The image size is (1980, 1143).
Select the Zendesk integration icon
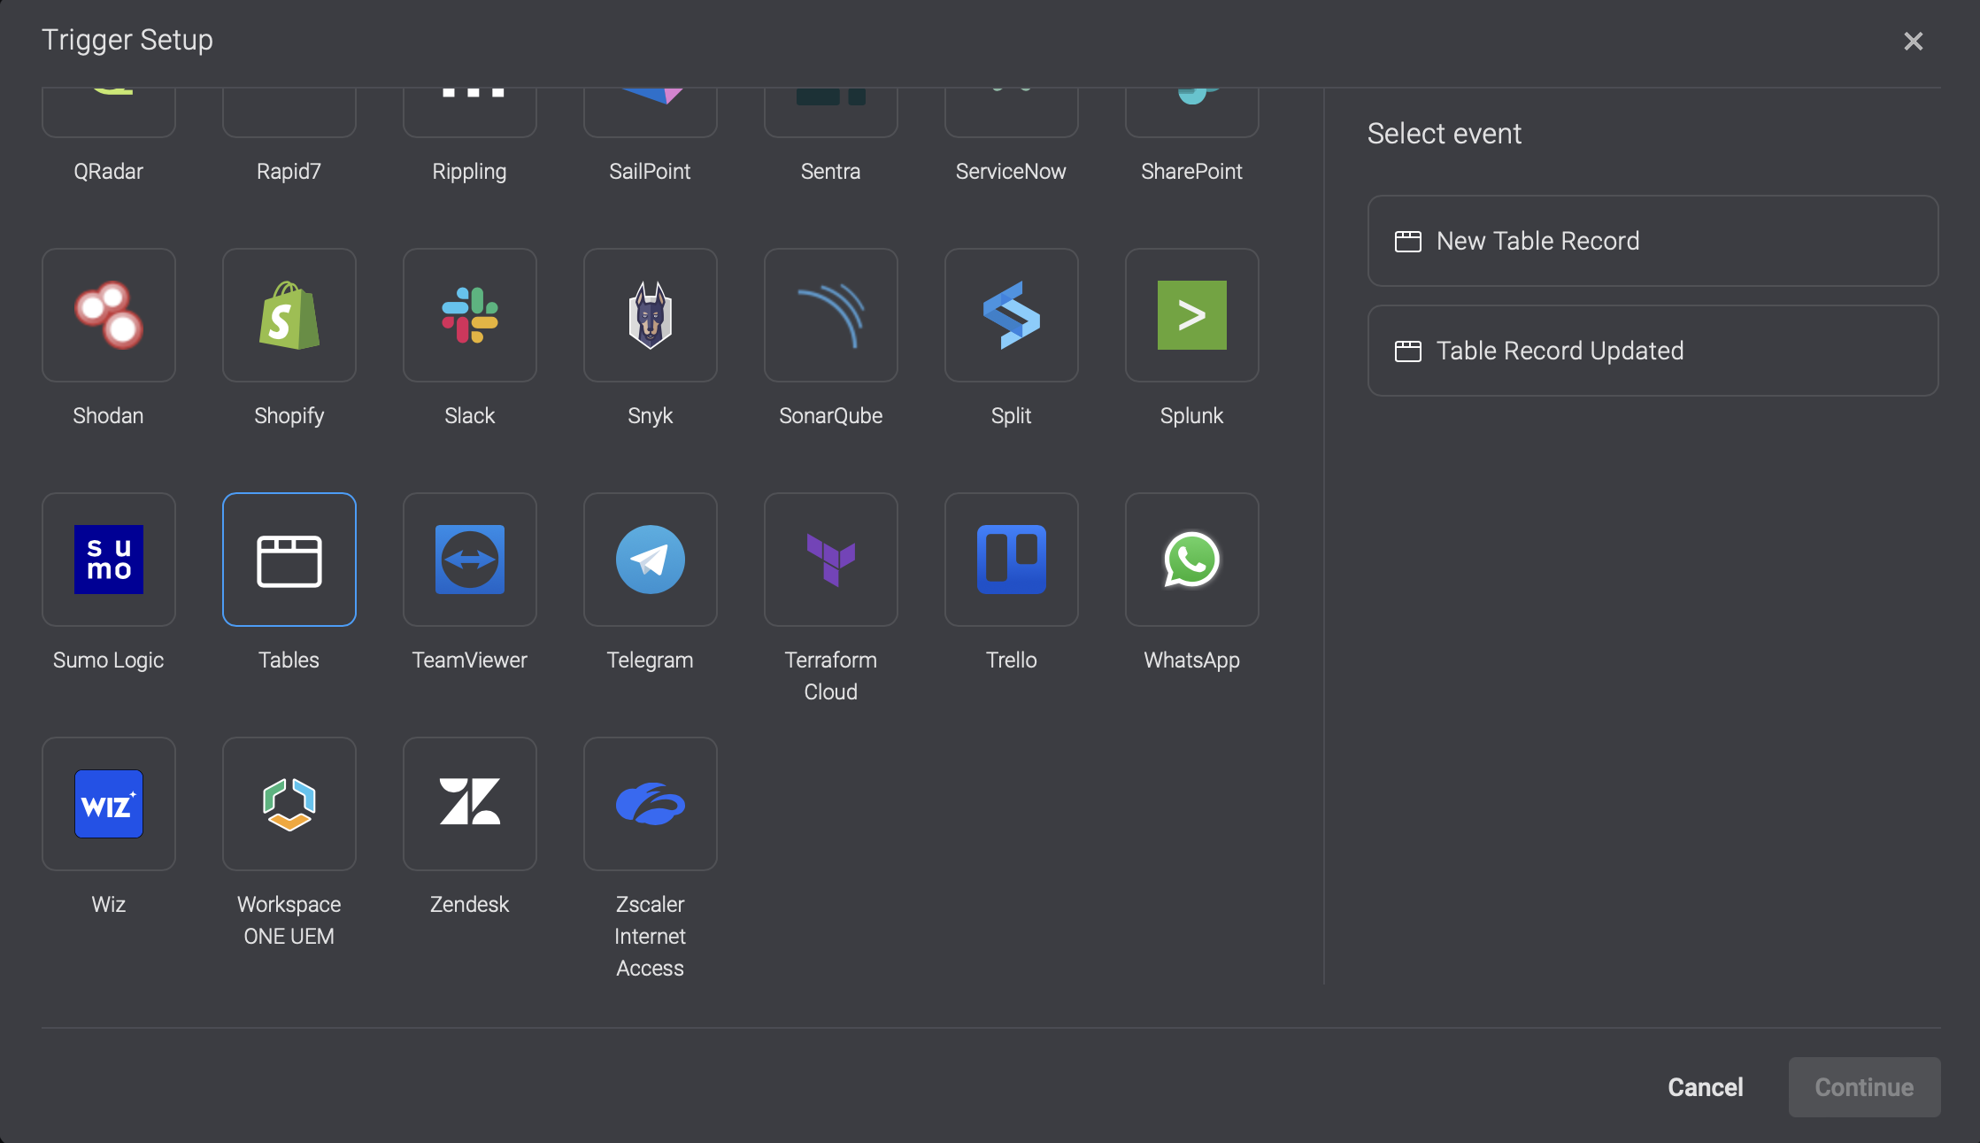coord(470,804)
